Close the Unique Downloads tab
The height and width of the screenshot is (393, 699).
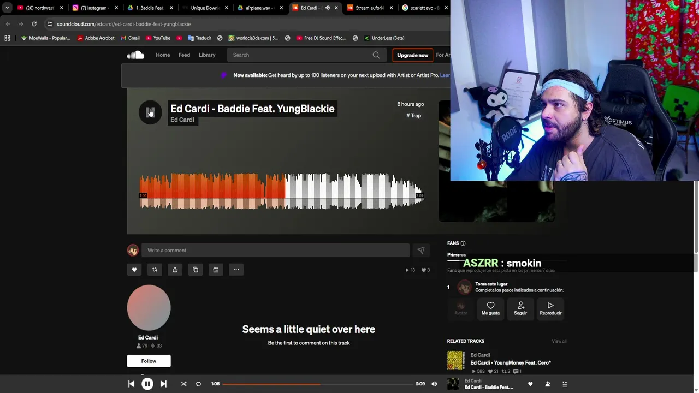point(227,8)
